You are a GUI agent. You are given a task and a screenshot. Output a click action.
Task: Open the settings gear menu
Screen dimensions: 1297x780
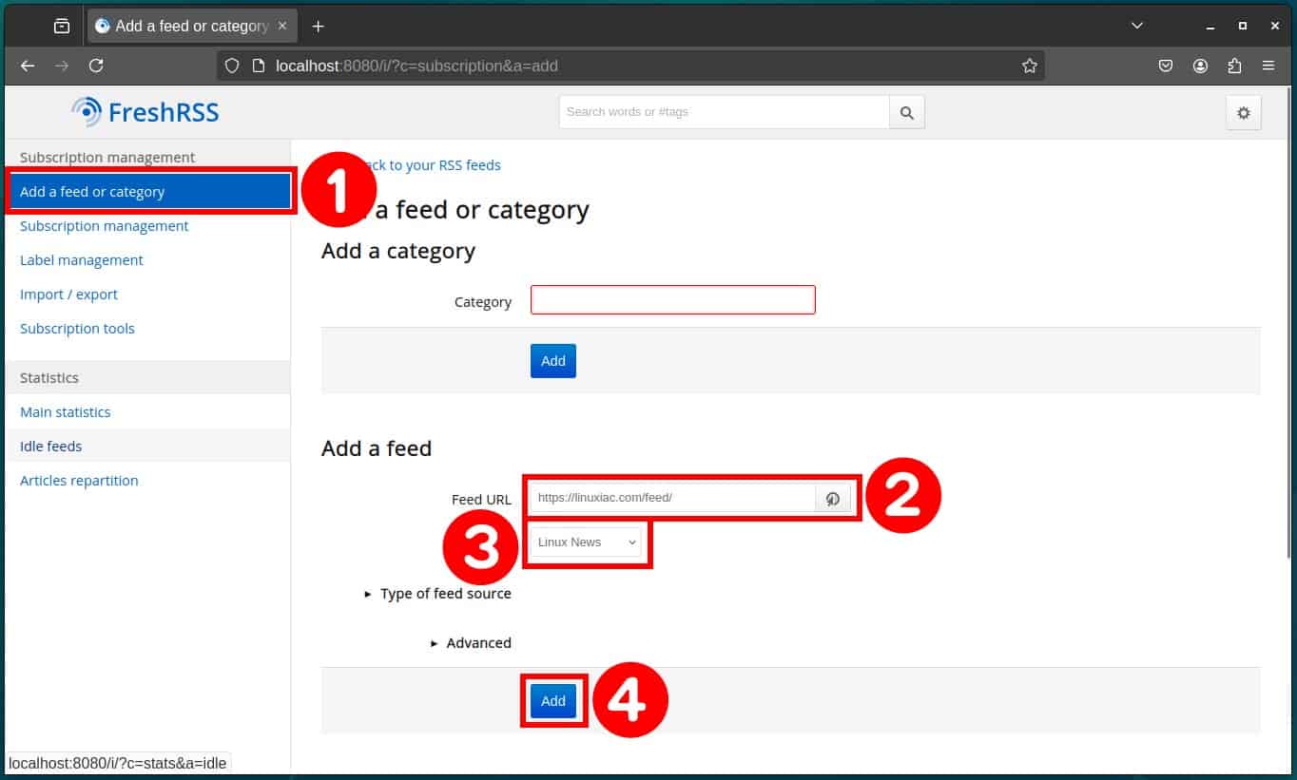click(x=1243, y=112)
